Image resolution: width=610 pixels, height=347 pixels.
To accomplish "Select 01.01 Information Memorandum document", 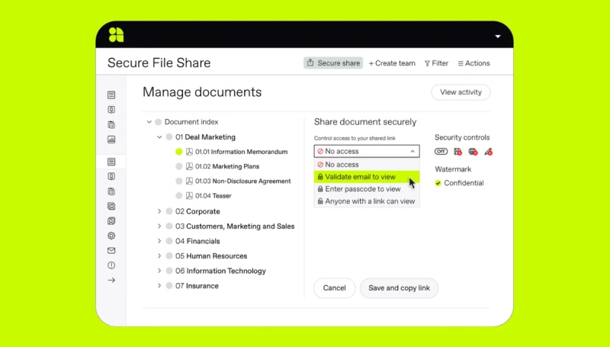I will 242,152.
